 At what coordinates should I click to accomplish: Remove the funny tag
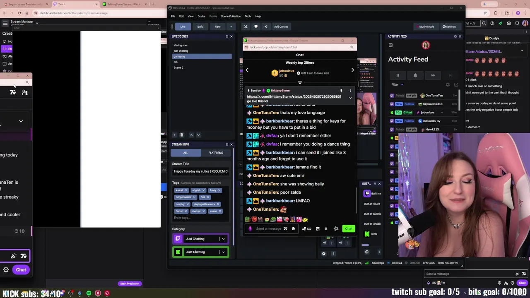pyautogui.click(x=219, y=190)
